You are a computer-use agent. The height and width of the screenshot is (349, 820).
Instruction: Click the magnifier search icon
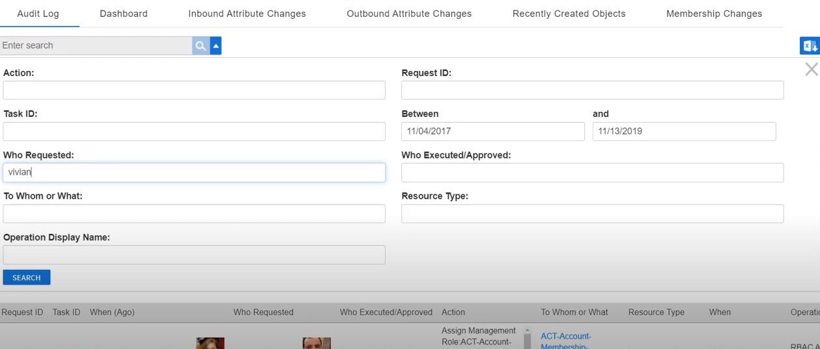tap(201, 45)
